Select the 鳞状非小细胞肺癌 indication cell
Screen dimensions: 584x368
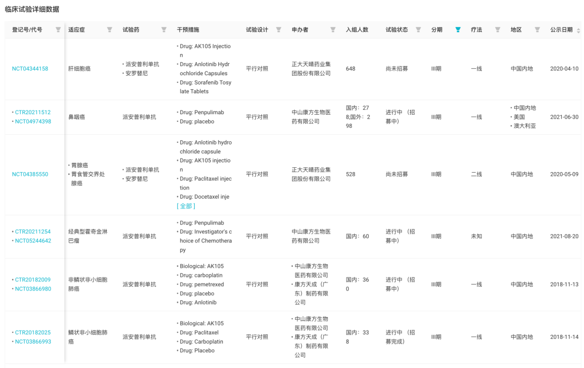point(88,337)
